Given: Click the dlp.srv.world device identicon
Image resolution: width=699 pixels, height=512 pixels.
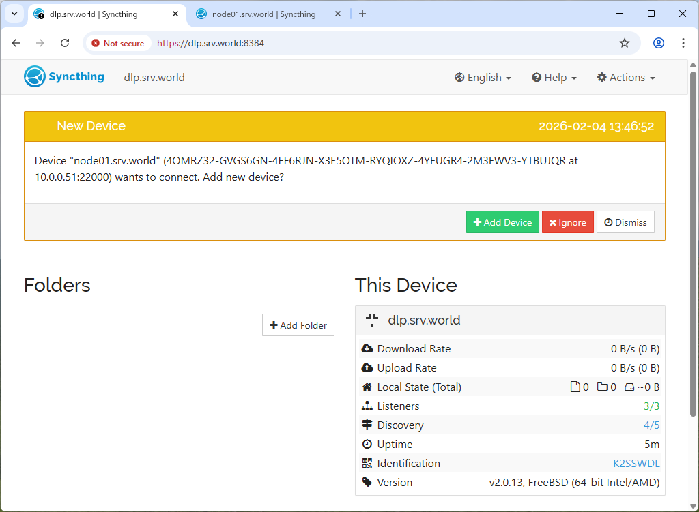Looking at the screenshot, I should [372, 320].
